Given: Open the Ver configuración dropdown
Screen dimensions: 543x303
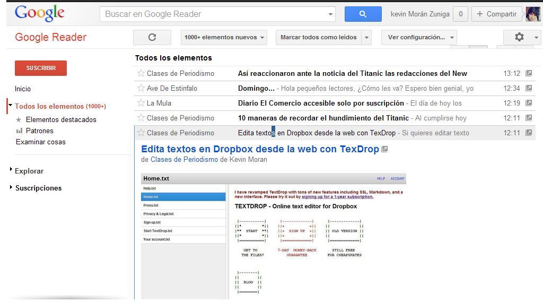Looking at the screenshot, I should click(x=421, y=37).
